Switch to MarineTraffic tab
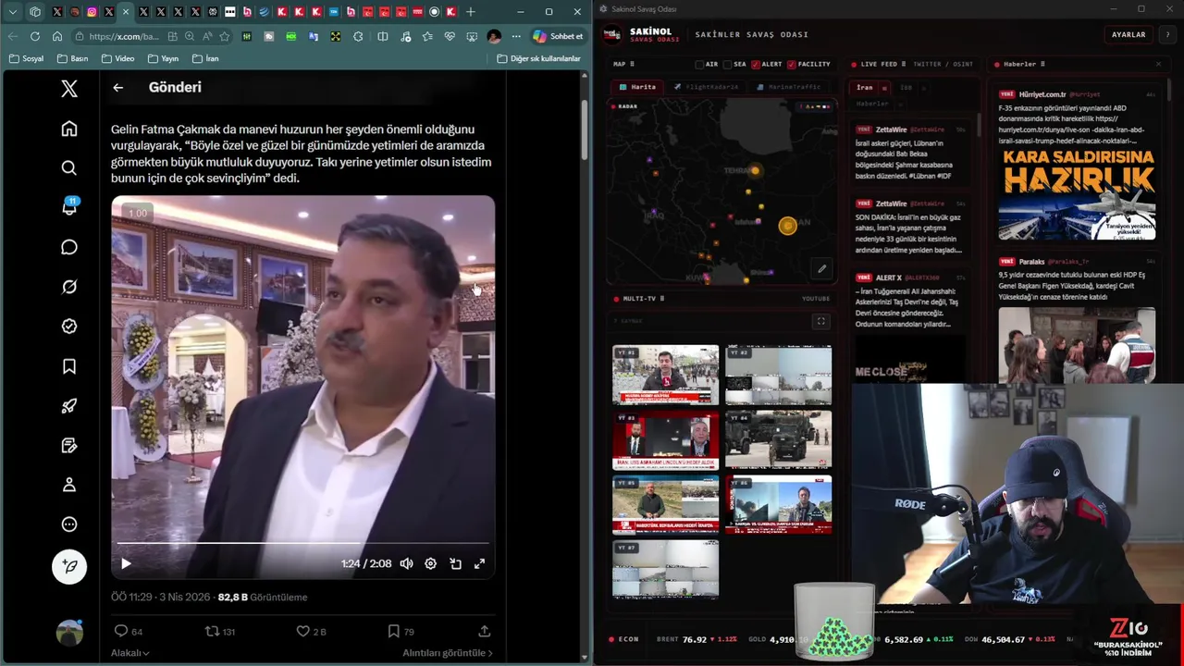 click(789, 87)
